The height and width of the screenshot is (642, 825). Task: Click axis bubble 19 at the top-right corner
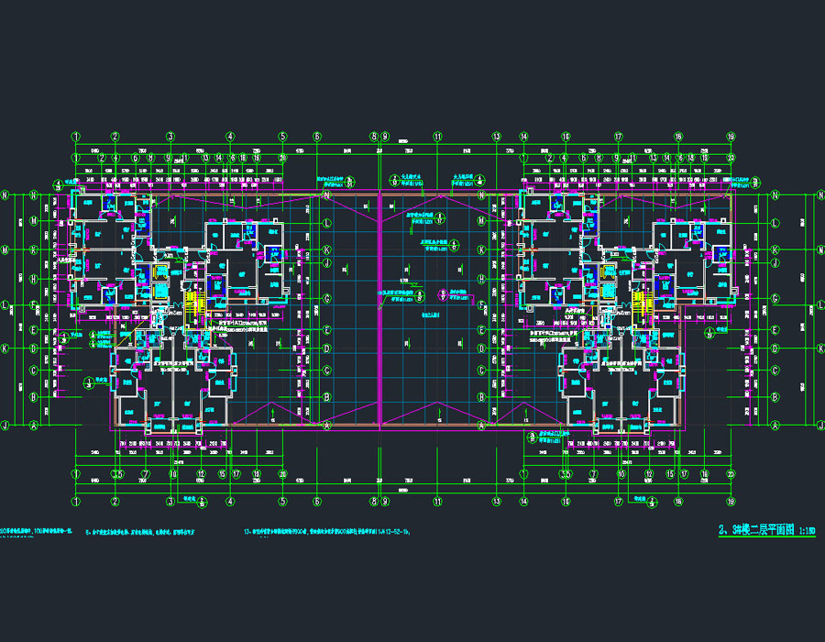click(x=731, y=137)
